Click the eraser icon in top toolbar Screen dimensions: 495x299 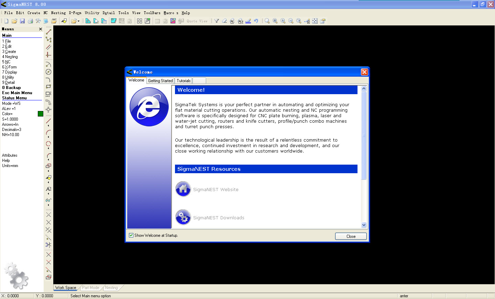tap(224, 21)
